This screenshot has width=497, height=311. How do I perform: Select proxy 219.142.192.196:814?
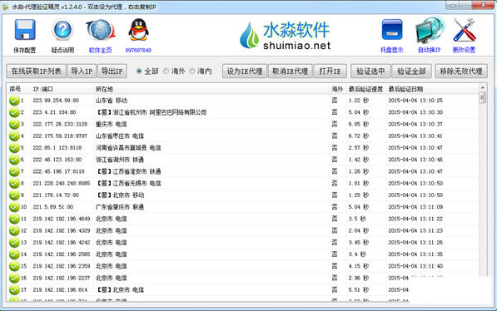60,289
